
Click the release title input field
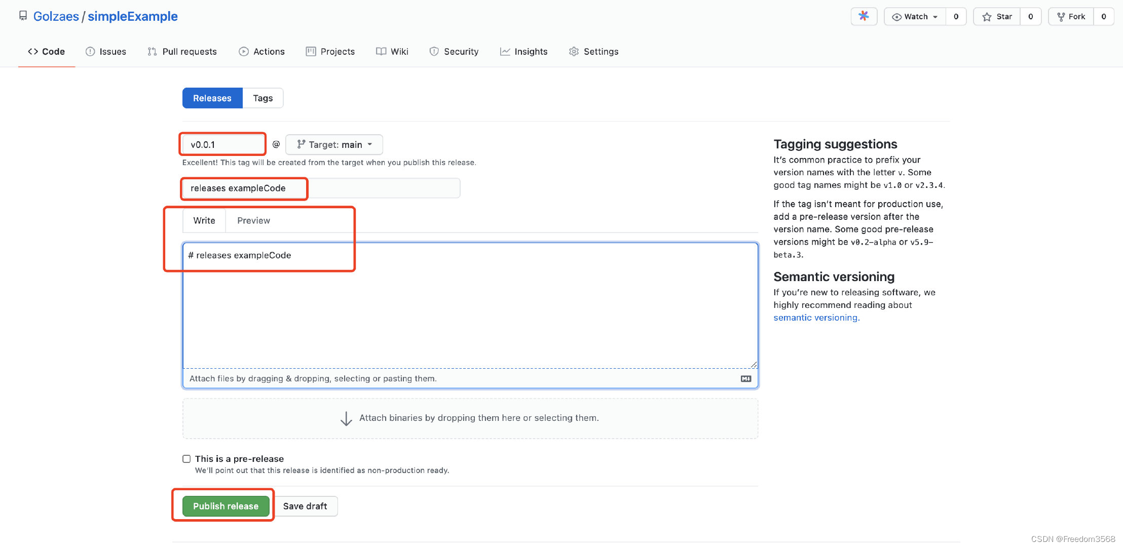[321, 188]
